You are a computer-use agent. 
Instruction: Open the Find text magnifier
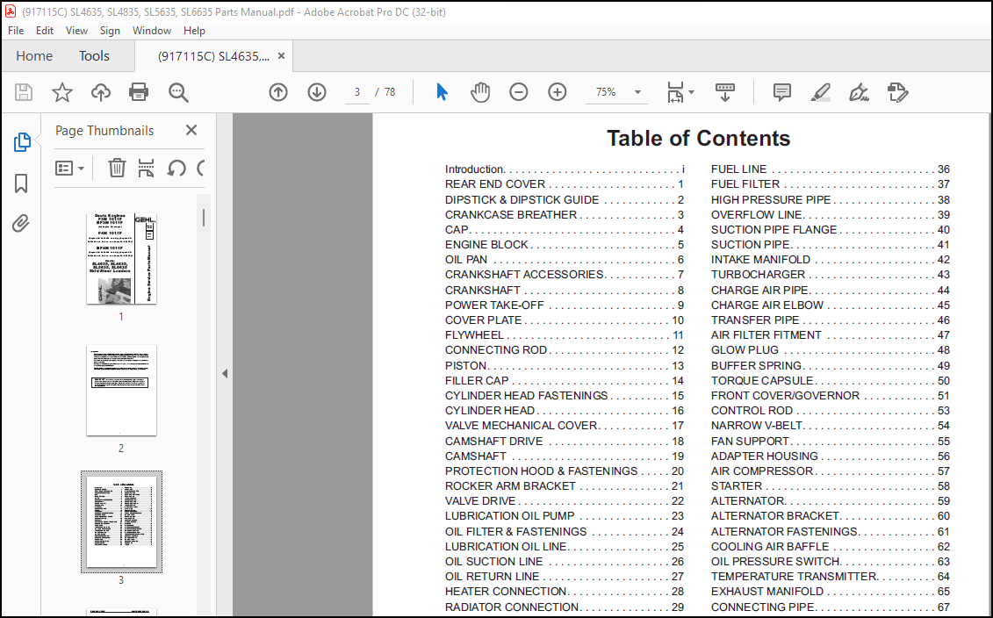(x=178, y=92)
